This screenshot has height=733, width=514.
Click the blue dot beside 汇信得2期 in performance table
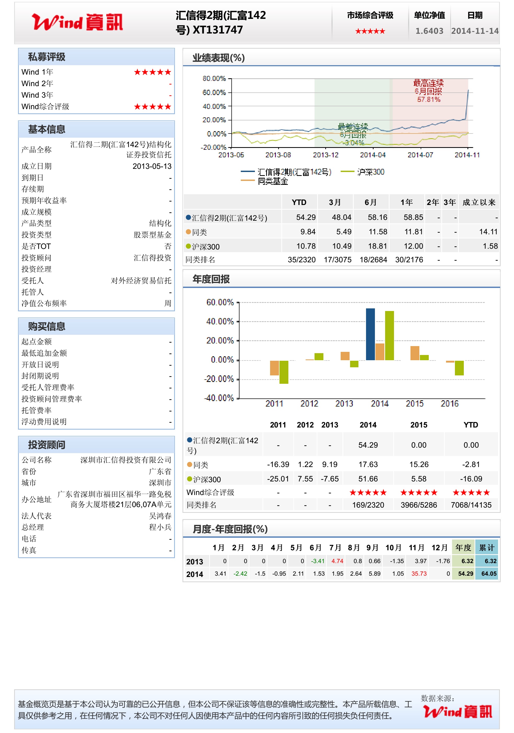(188, 217)
